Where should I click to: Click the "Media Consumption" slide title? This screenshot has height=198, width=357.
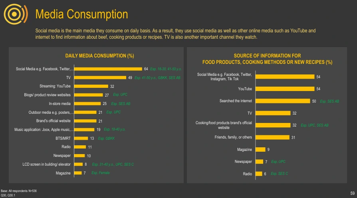click(82, 14)
